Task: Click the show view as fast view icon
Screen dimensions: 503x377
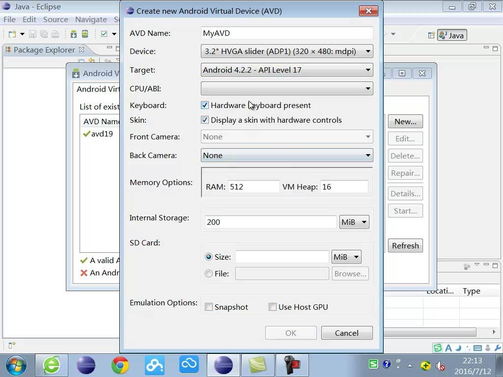Action: tap(12, 345)
